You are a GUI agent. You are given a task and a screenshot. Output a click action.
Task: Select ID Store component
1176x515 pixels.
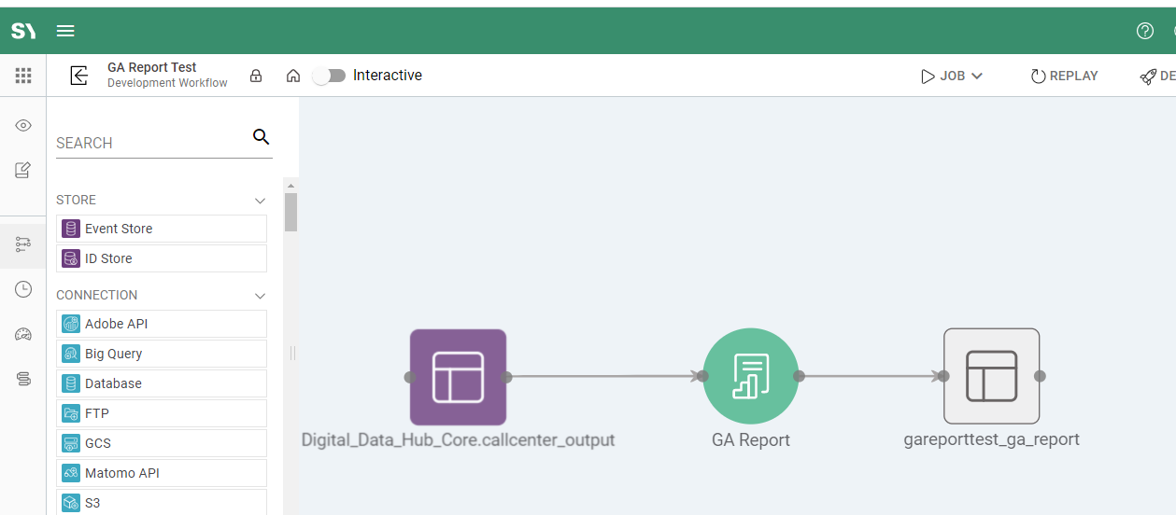coord(162,258)
